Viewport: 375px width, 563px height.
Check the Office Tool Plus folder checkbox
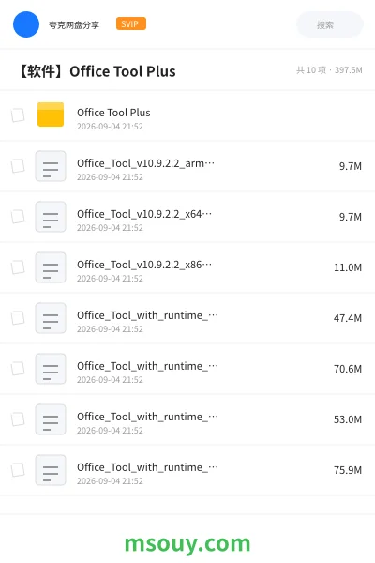18,115
